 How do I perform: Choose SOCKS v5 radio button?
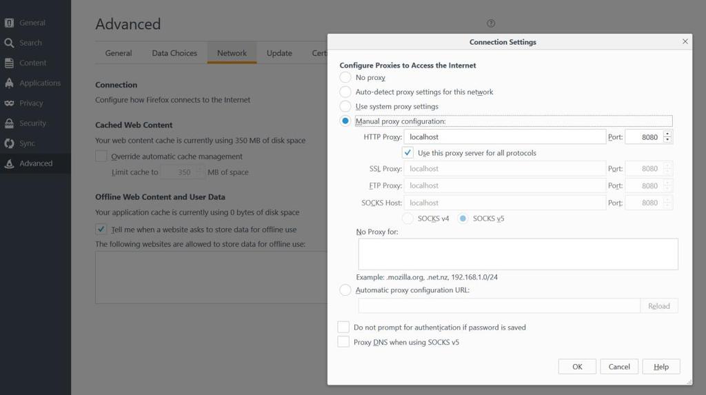pyautogui.click(x=463, y=219)
